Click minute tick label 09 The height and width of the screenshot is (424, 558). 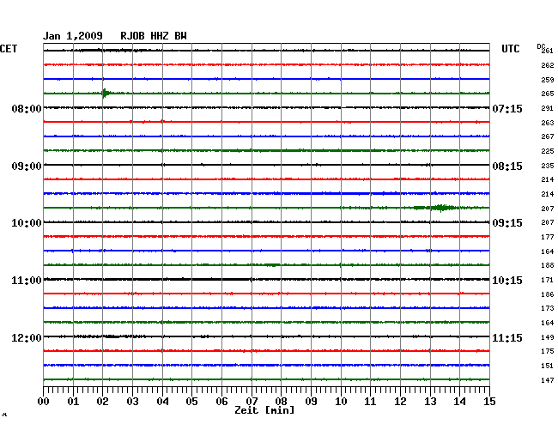pyautogui.click(x=311, y=402)
